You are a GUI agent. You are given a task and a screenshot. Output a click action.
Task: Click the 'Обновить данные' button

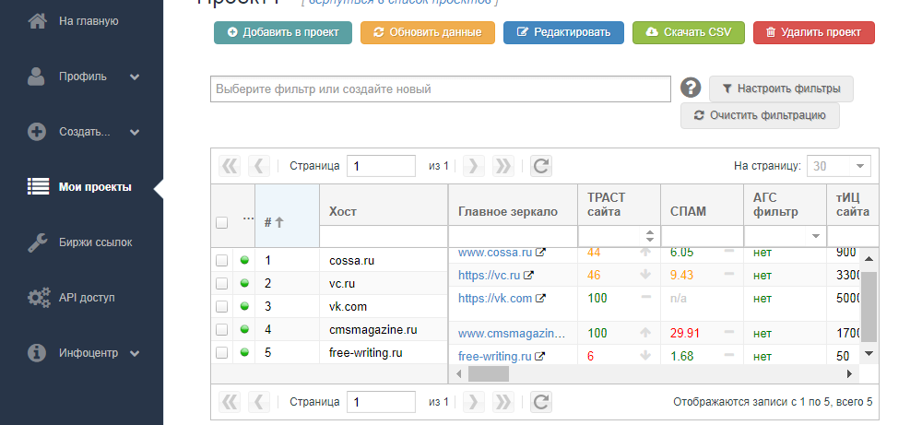tap(428, 32)
